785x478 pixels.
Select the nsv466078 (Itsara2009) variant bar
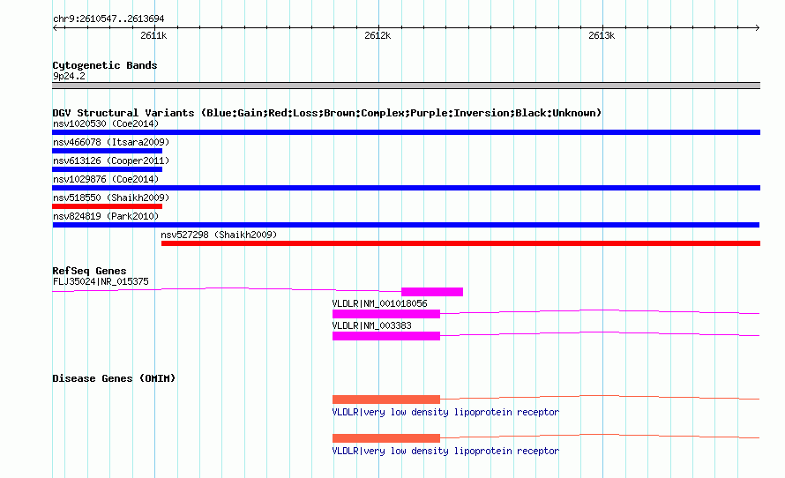(x=107, y=151)
